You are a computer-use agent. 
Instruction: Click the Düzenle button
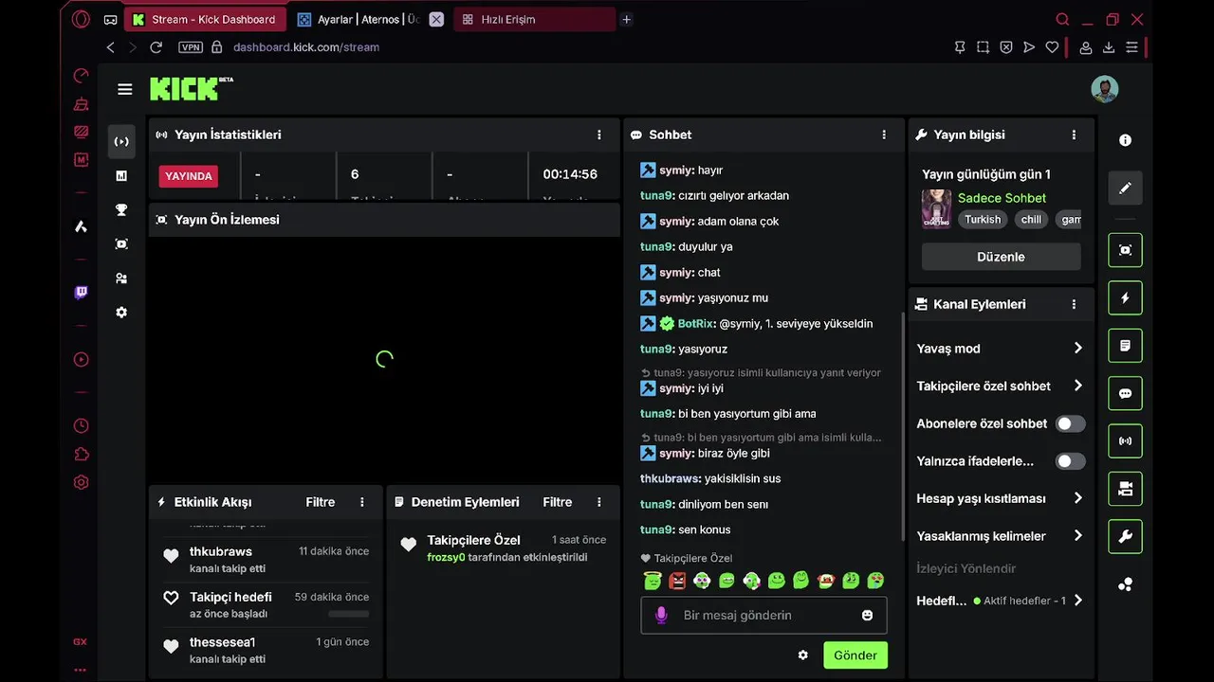(1001, 257)
